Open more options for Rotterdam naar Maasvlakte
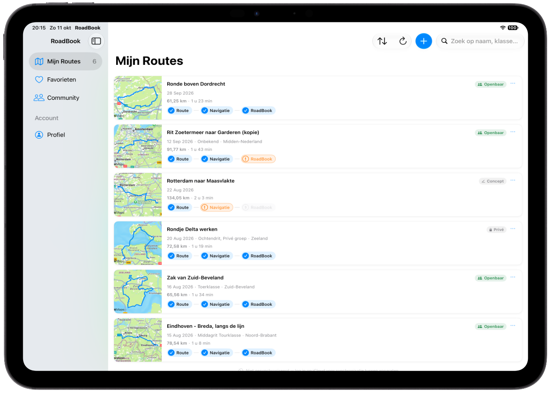 pos(513,180)
